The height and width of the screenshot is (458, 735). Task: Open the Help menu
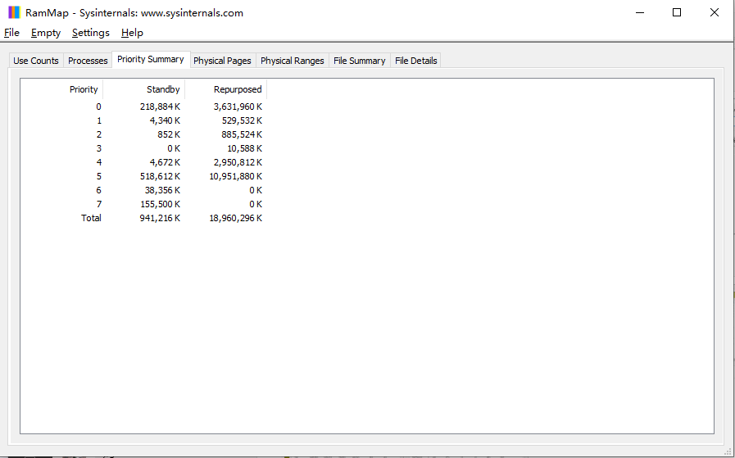132,33
